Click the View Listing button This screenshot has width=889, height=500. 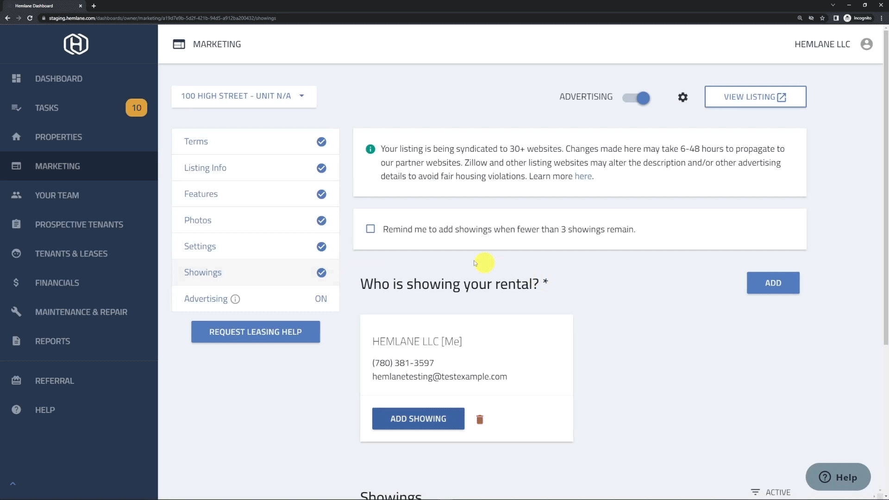click(755, 97)
